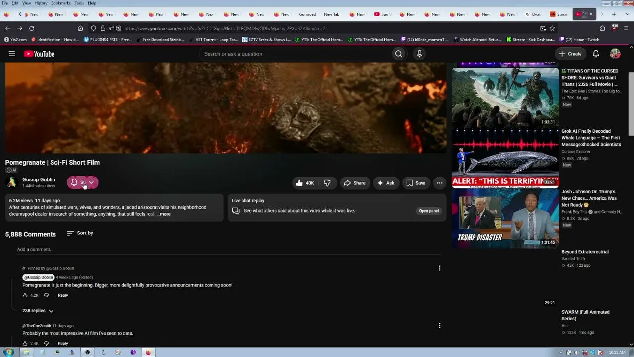634x357 pixels.
Task: Open options for the pinned comment
Action: click(439, 268)
